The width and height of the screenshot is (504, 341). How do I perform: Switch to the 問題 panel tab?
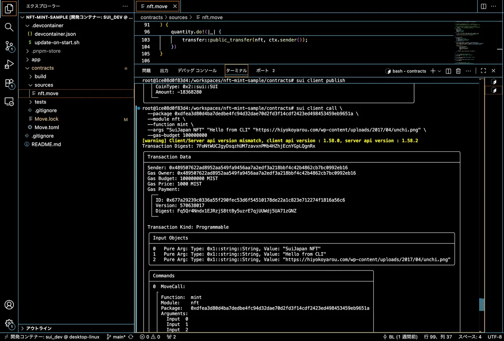[x=146, y=71]
